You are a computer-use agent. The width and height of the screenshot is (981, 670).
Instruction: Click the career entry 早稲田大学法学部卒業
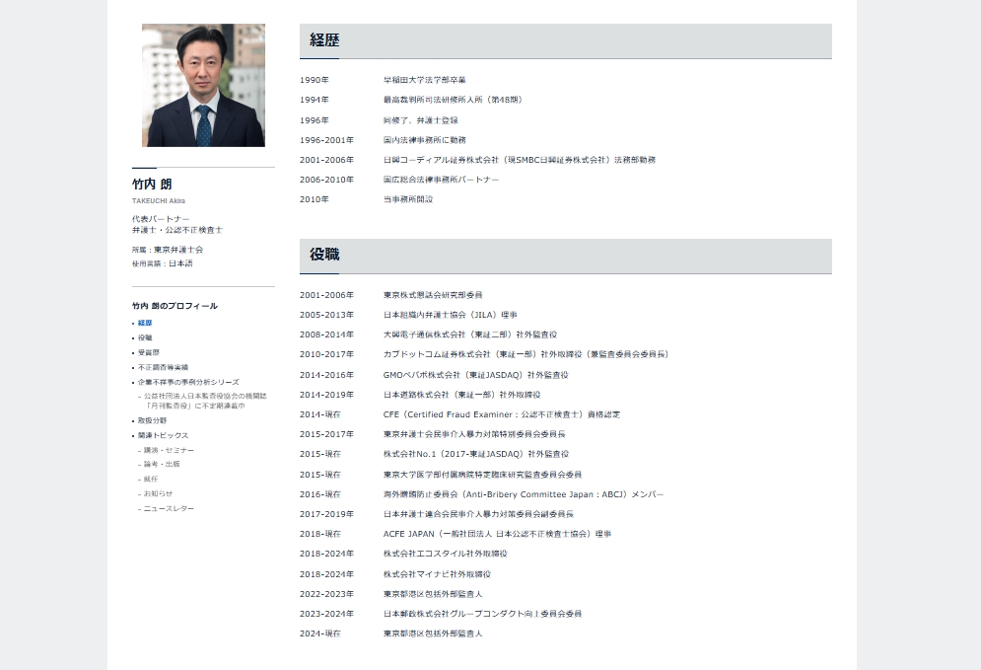click(x=424, y=80)
